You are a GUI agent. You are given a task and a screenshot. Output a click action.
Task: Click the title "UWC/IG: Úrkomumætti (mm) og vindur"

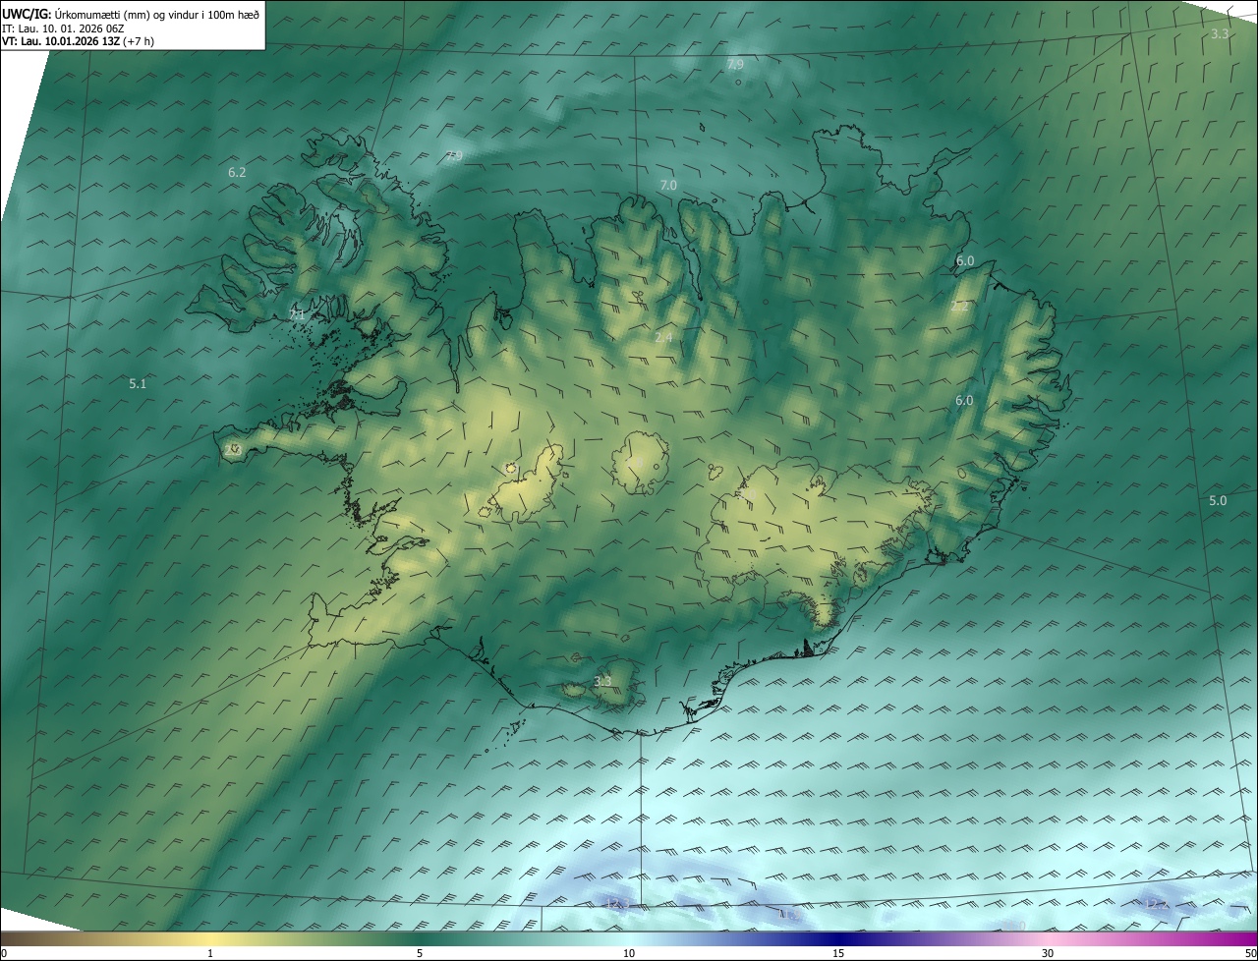click(x=131, y=13)
